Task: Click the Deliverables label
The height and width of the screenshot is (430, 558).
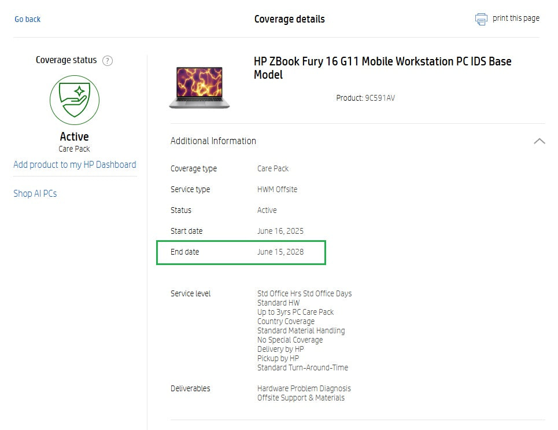Action: (190, 388)
